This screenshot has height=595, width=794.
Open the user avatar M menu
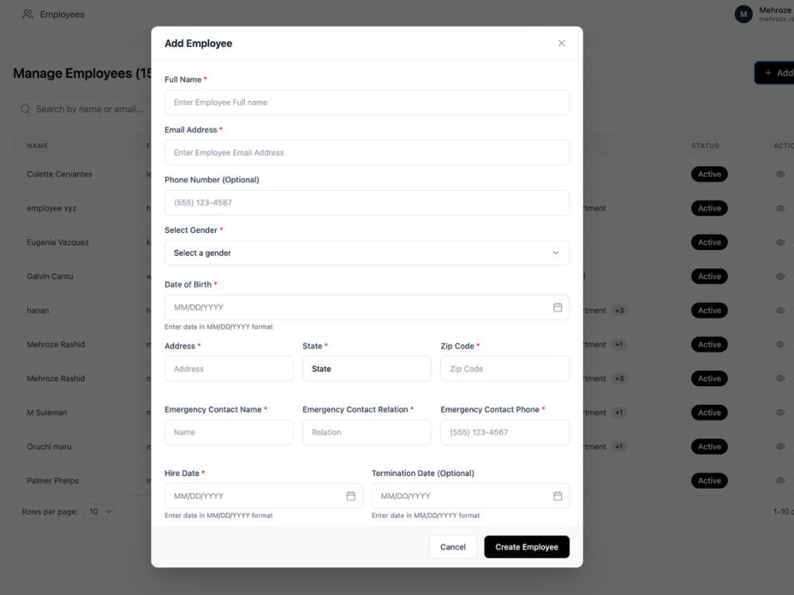(743, 14)
